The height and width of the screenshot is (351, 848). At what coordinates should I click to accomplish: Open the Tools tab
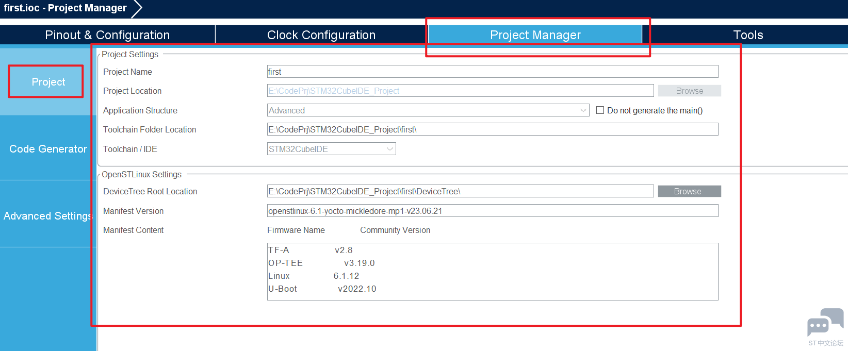(x=748, y=35)
